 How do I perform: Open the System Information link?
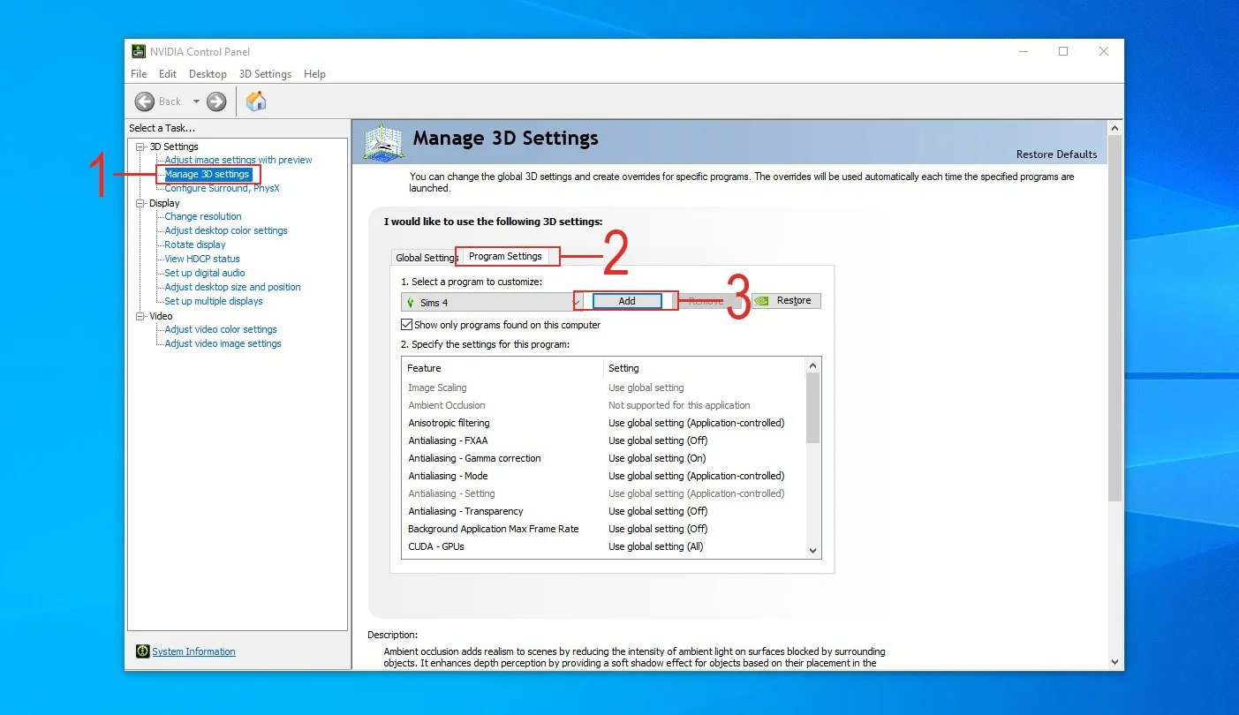193,651
